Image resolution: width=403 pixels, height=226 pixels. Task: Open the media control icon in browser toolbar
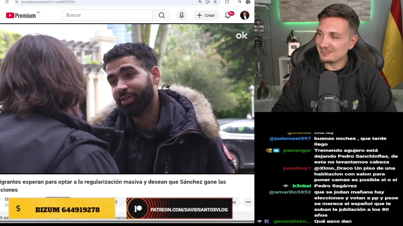point(239,2)
